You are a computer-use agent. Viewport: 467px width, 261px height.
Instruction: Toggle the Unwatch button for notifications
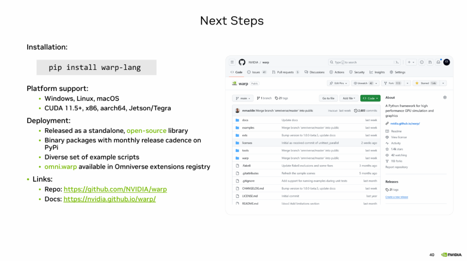click(365, 83)
